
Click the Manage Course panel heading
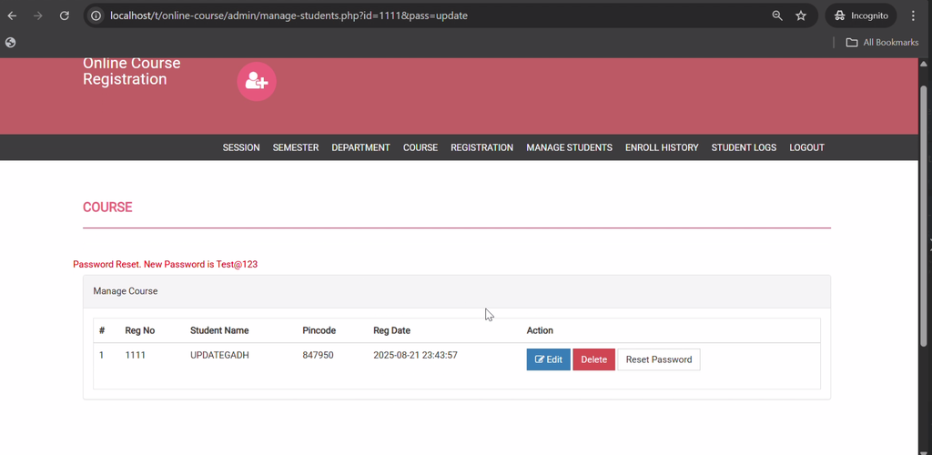pos(126,291)
